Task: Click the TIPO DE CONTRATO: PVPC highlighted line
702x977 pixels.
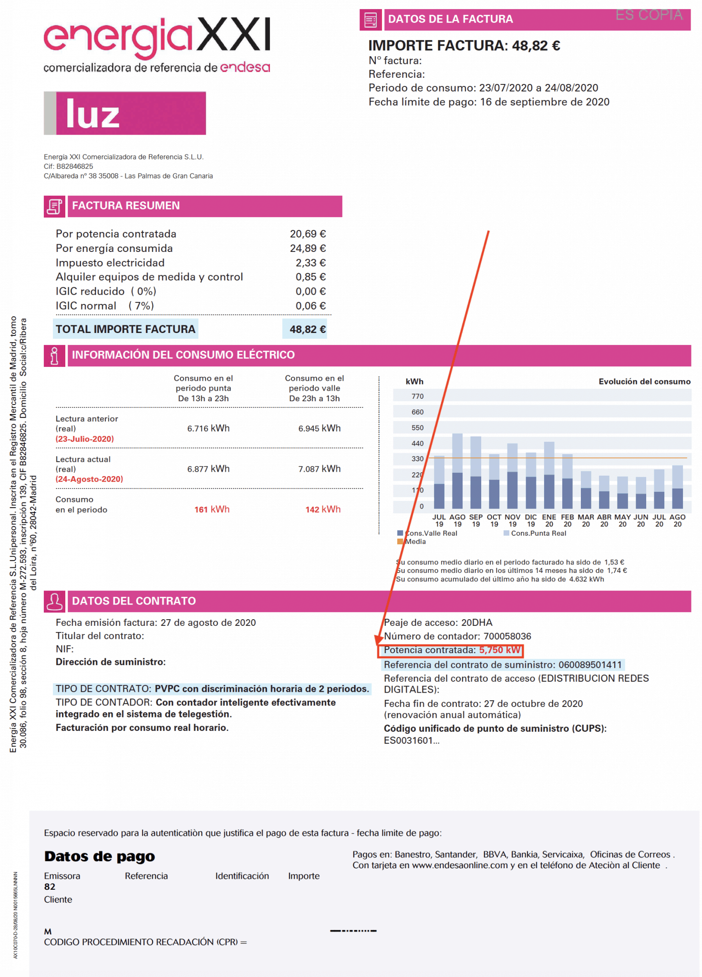Action: [x=212, y=689]
